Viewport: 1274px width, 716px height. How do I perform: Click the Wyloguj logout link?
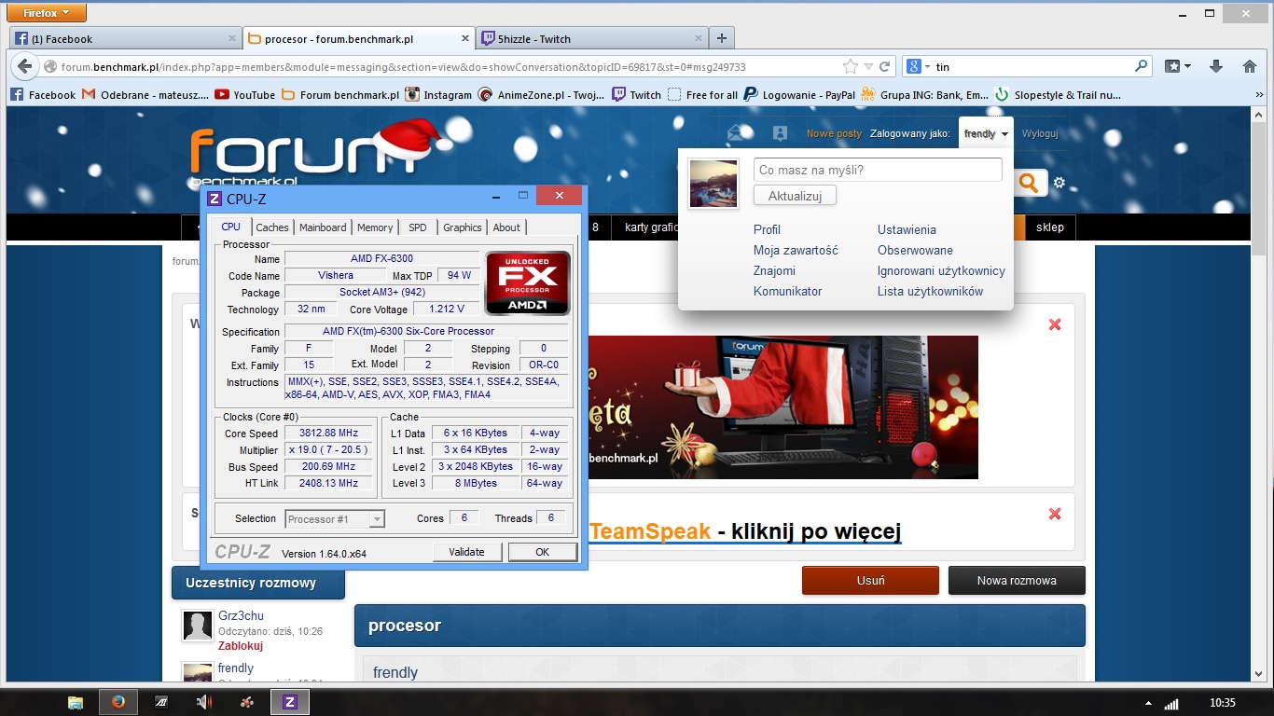(1040, 133)
